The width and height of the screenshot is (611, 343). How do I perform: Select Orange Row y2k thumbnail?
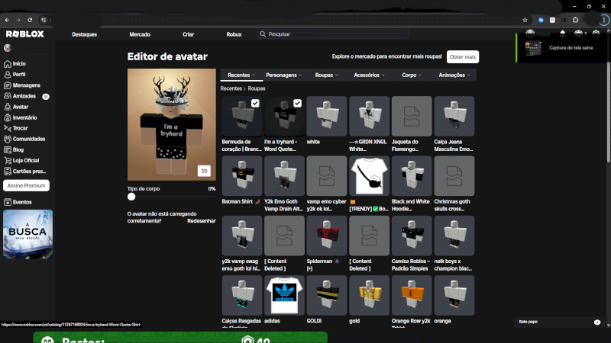[x=412, y=295]
